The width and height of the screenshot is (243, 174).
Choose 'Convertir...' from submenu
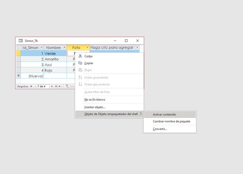tap(170, 129)
